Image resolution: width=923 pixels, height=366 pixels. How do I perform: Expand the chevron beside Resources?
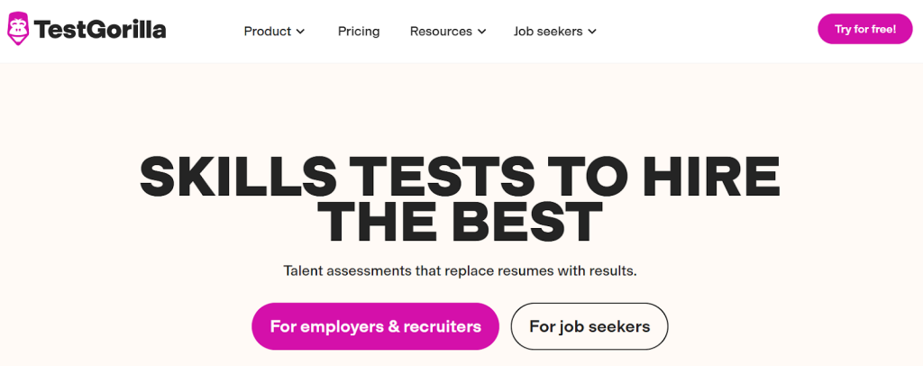[x=481, y=32]
